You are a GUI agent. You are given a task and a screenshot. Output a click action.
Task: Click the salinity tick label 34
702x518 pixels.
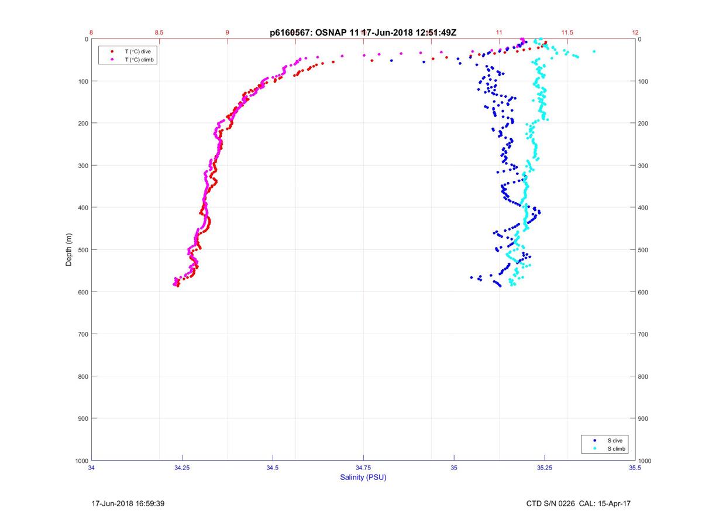point(91,468)
